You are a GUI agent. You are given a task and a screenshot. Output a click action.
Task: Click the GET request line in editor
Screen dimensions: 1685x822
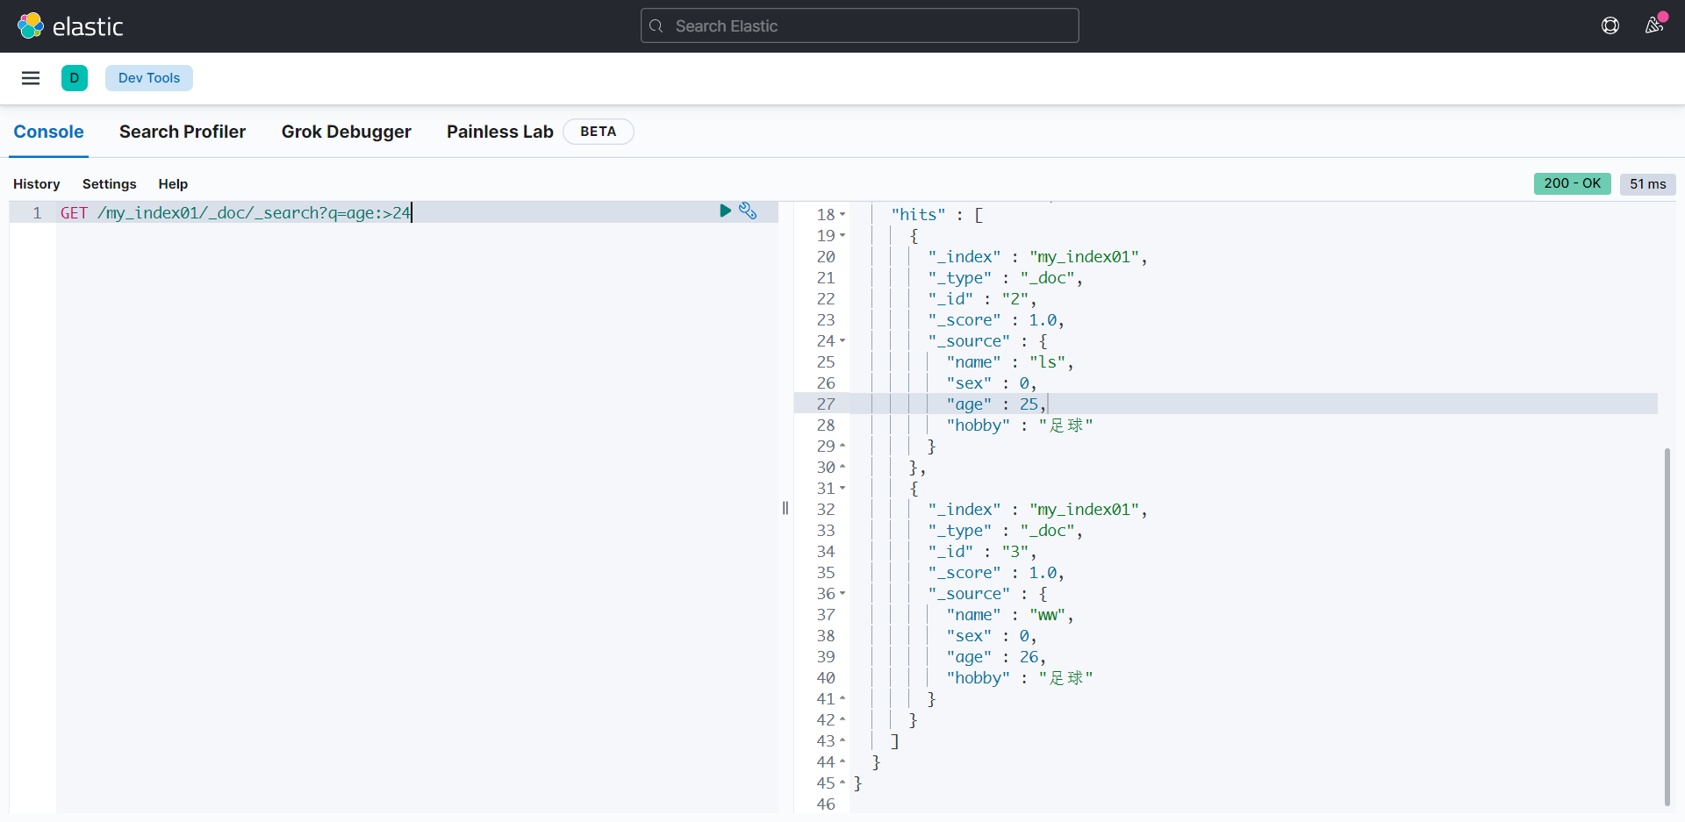[235, 212]
